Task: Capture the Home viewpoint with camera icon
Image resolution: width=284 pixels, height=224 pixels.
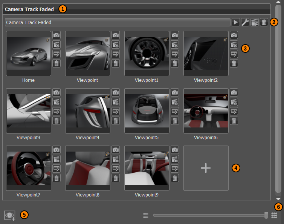Action: 56,35
